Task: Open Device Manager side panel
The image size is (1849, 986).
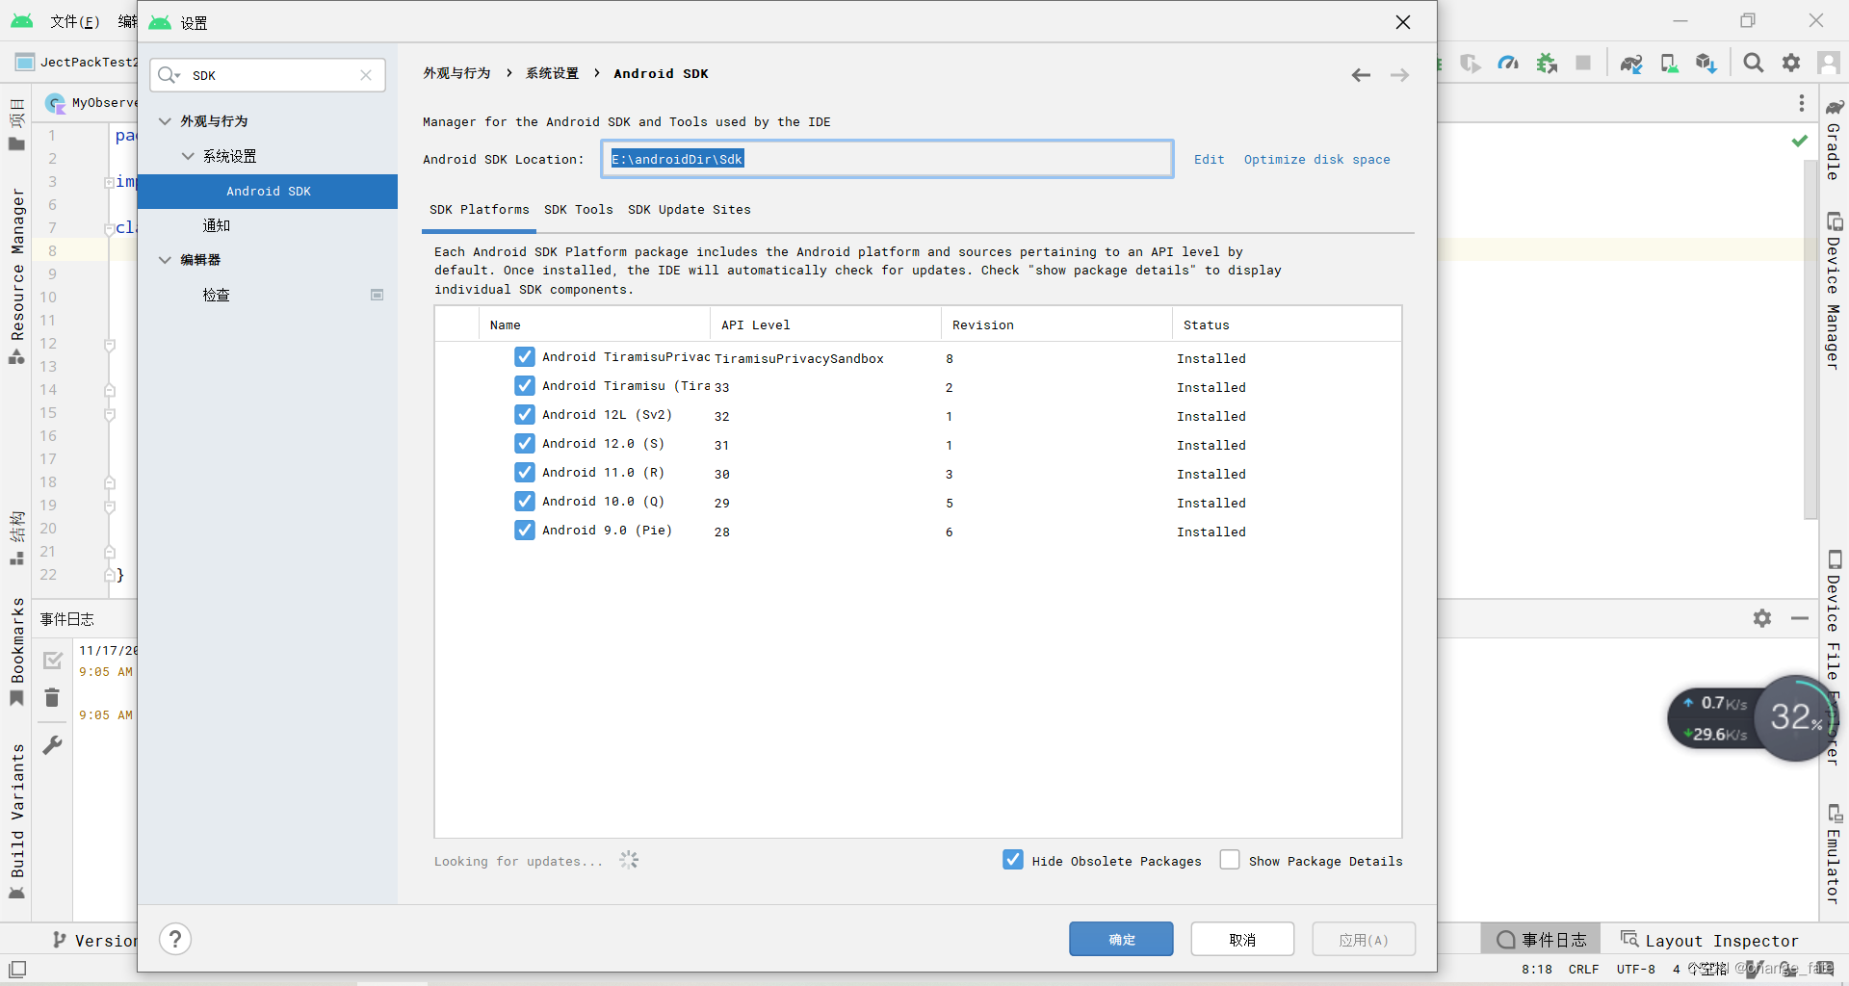Action: (1834, 291)
